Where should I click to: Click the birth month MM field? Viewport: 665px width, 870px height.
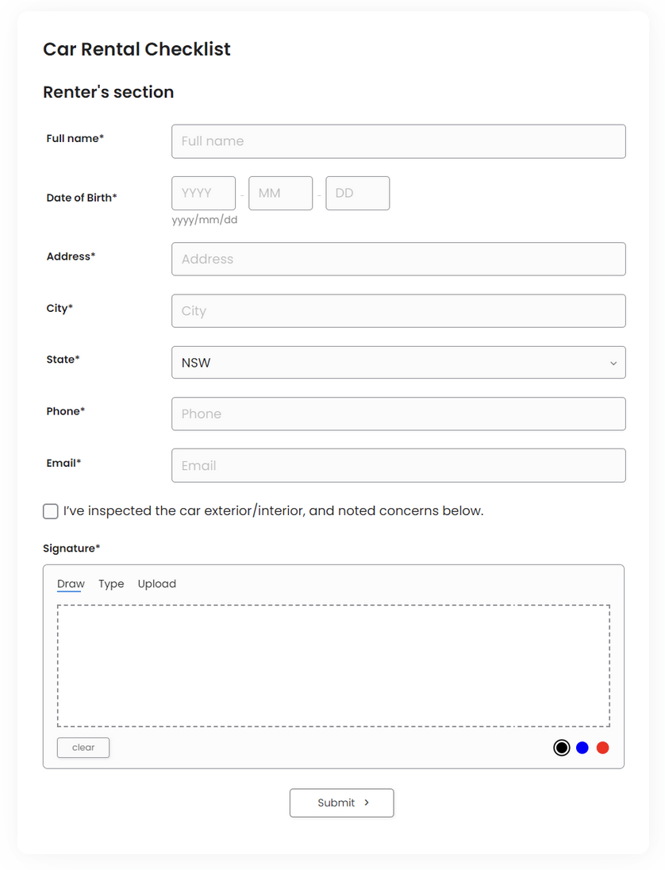280,193
